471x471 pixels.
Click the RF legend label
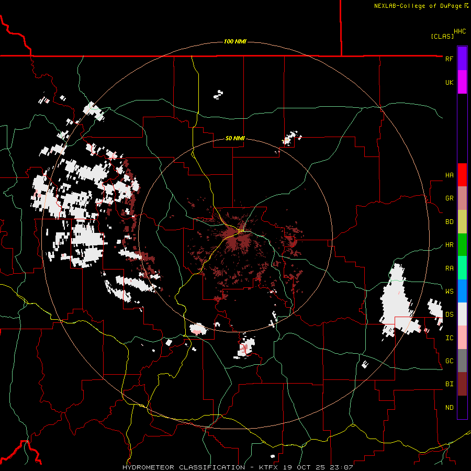[449, 59]
